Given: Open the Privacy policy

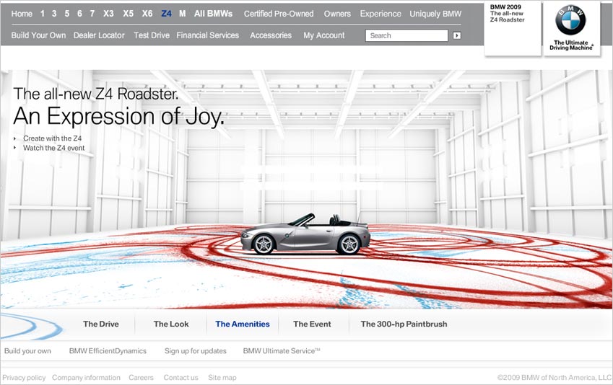Looking at the screenshot, I should click(x=24, y=378).
